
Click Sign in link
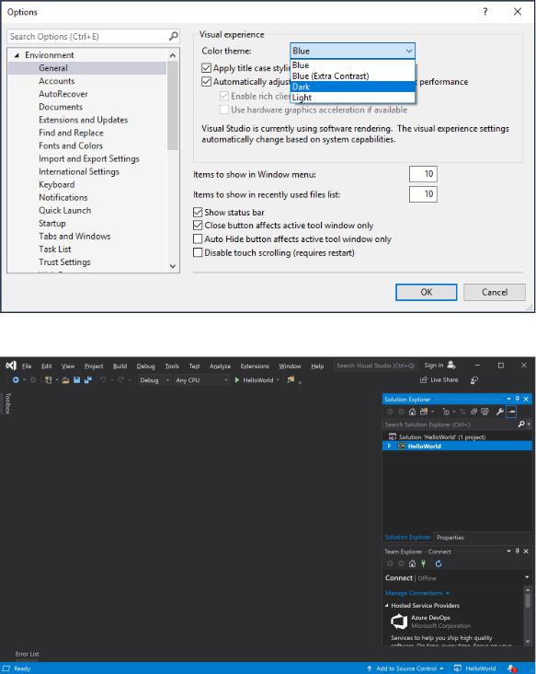(433, 366)
